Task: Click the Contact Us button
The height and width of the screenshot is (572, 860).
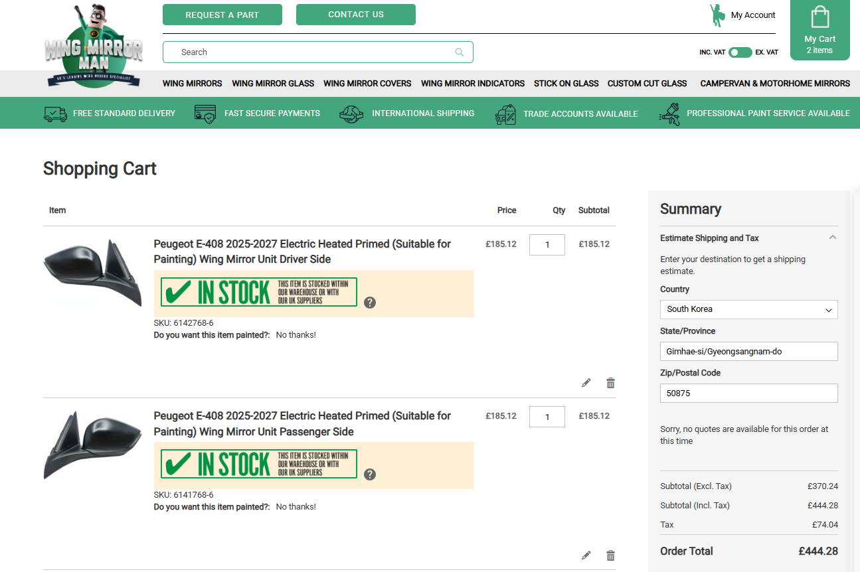Action: [x=356, y=15]
